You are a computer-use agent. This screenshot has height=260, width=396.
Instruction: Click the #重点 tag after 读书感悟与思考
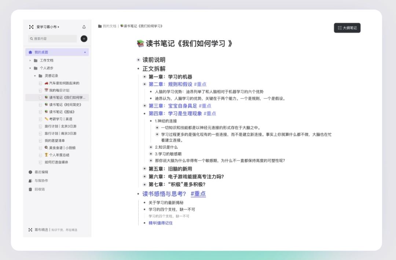[x=198, y=194]
